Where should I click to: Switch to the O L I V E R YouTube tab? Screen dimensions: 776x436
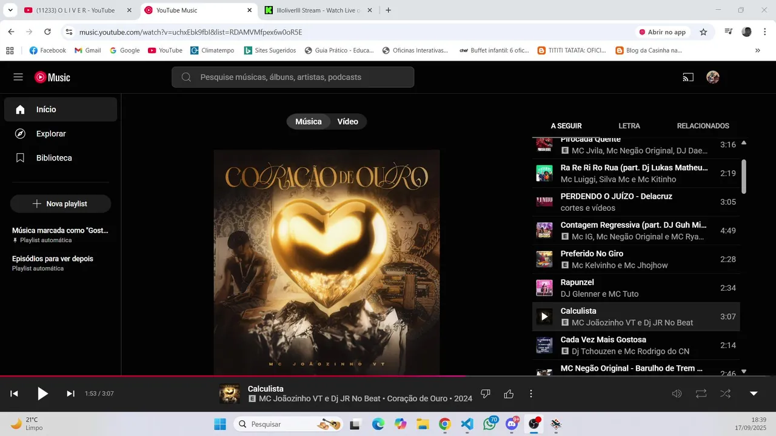[x=77, y=10]
